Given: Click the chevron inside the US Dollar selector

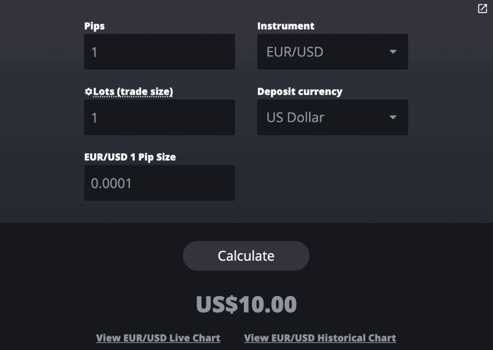Looking at the screenshot, I should point(393,117).
